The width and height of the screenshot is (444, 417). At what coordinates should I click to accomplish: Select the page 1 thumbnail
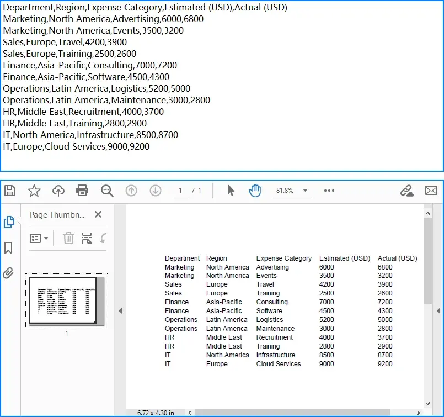(67, 301)
